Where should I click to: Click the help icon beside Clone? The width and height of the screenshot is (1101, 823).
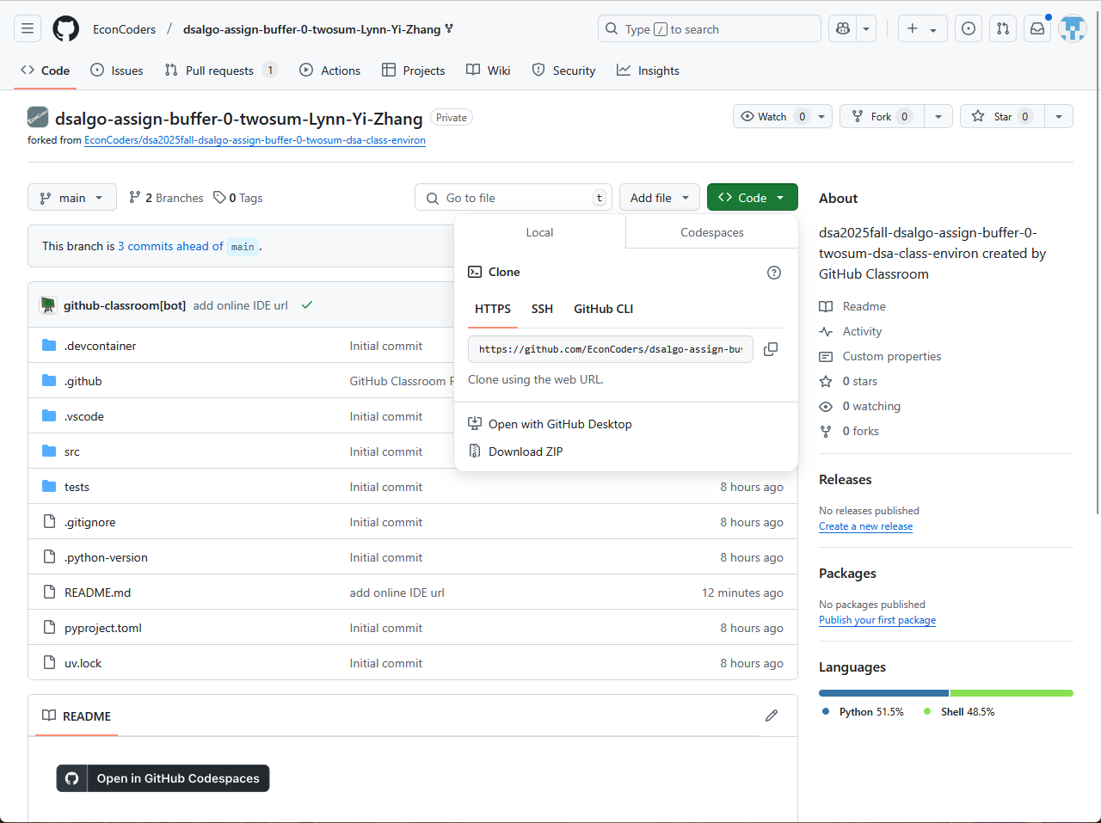coord(774,273)
